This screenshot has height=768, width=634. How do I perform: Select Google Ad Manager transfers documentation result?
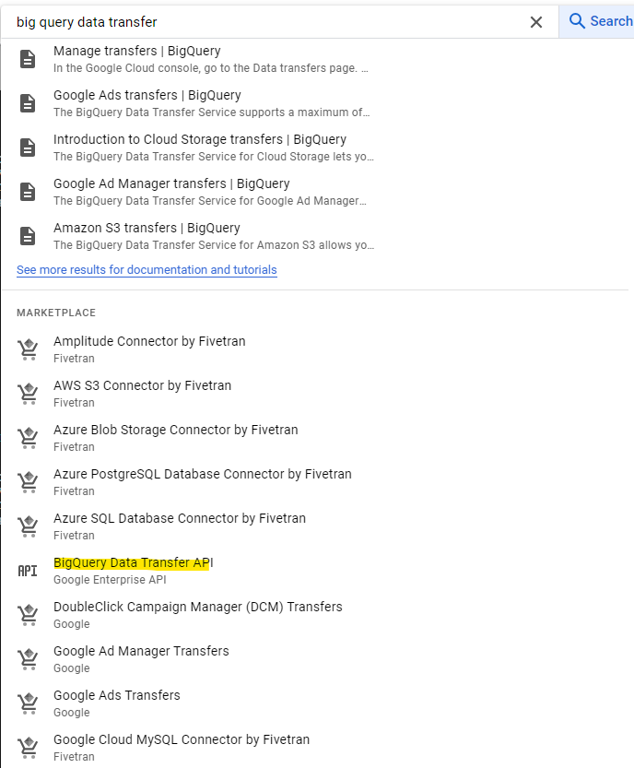(x=171, y=183)
